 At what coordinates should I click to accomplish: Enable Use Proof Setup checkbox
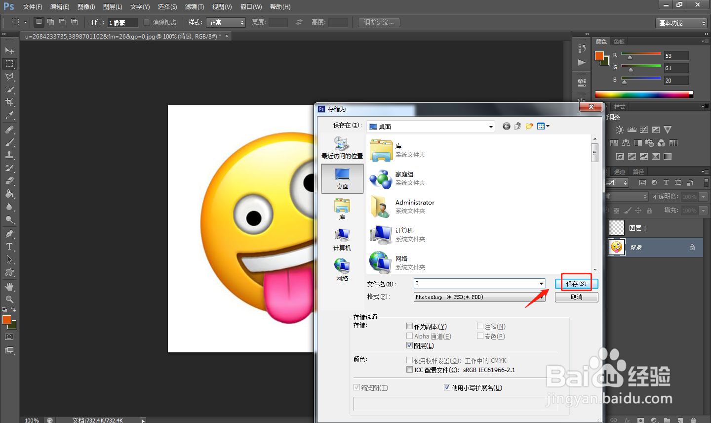pyautogui.click(x=409, y=360)
